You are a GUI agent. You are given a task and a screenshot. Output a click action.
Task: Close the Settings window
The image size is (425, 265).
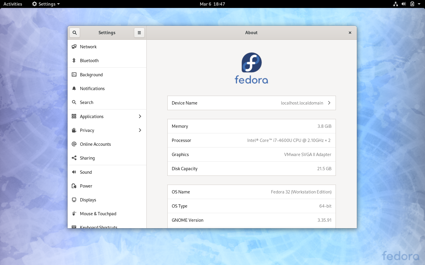click(350, 33)
